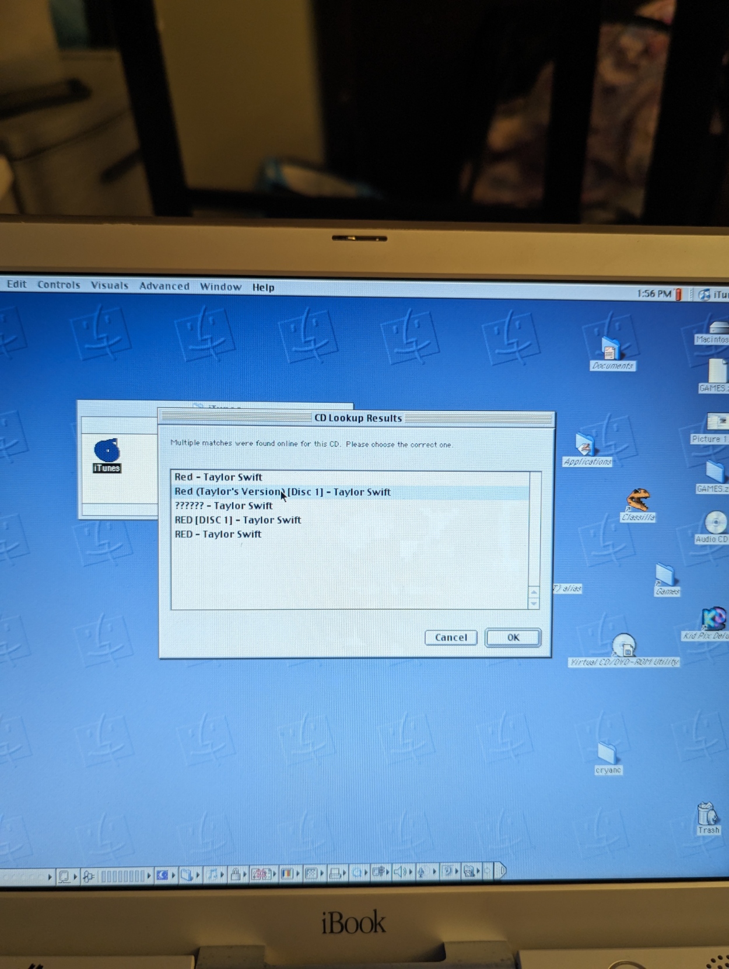The height and width of the screenshot is (969, 729).
Task: Open the Visuals menu
Action: click(x=110, y=285)
